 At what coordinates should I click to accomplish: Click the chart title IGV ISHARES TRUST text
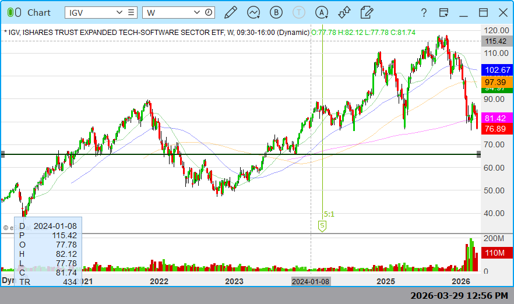click(x=157, y=33)
